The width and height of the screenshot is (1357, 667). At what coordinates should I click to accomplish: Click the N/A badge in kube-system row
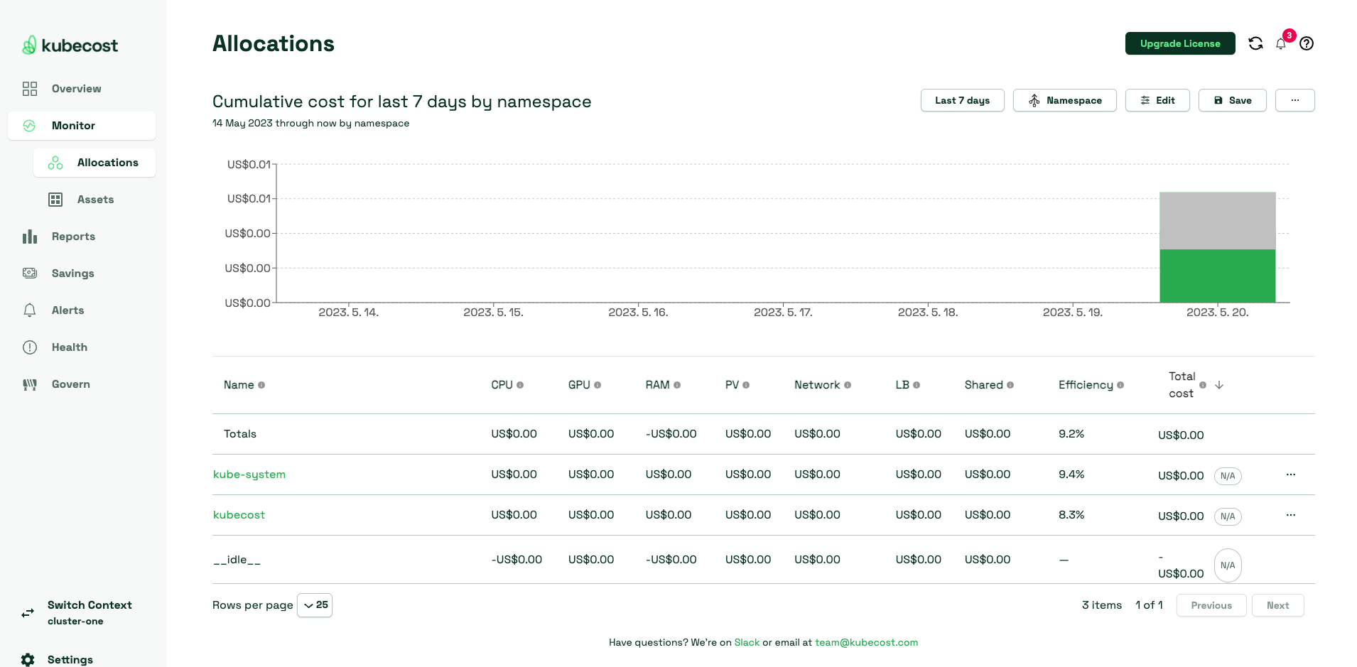coord(1228,476)
